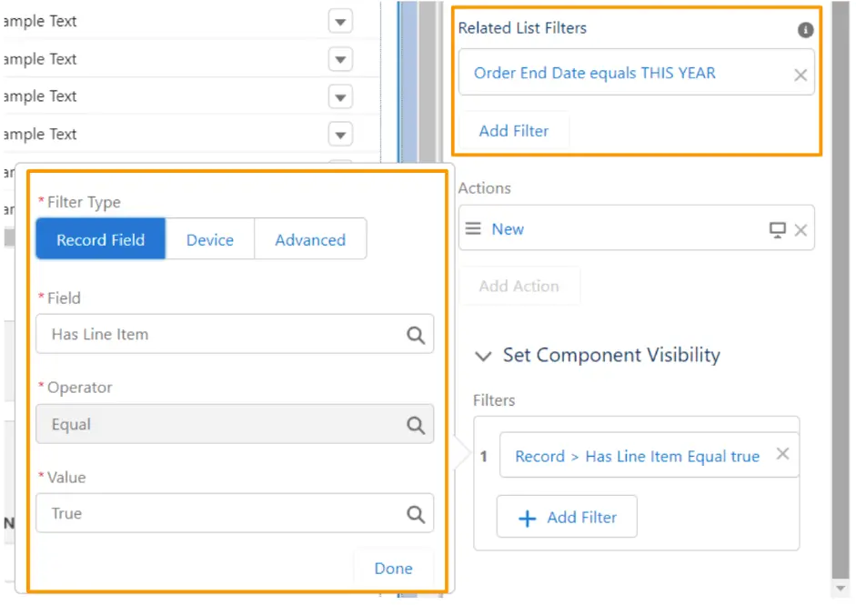Add a new component visibility filter
The width and height of the screenshot is (856, 605).
pos(566,517)
